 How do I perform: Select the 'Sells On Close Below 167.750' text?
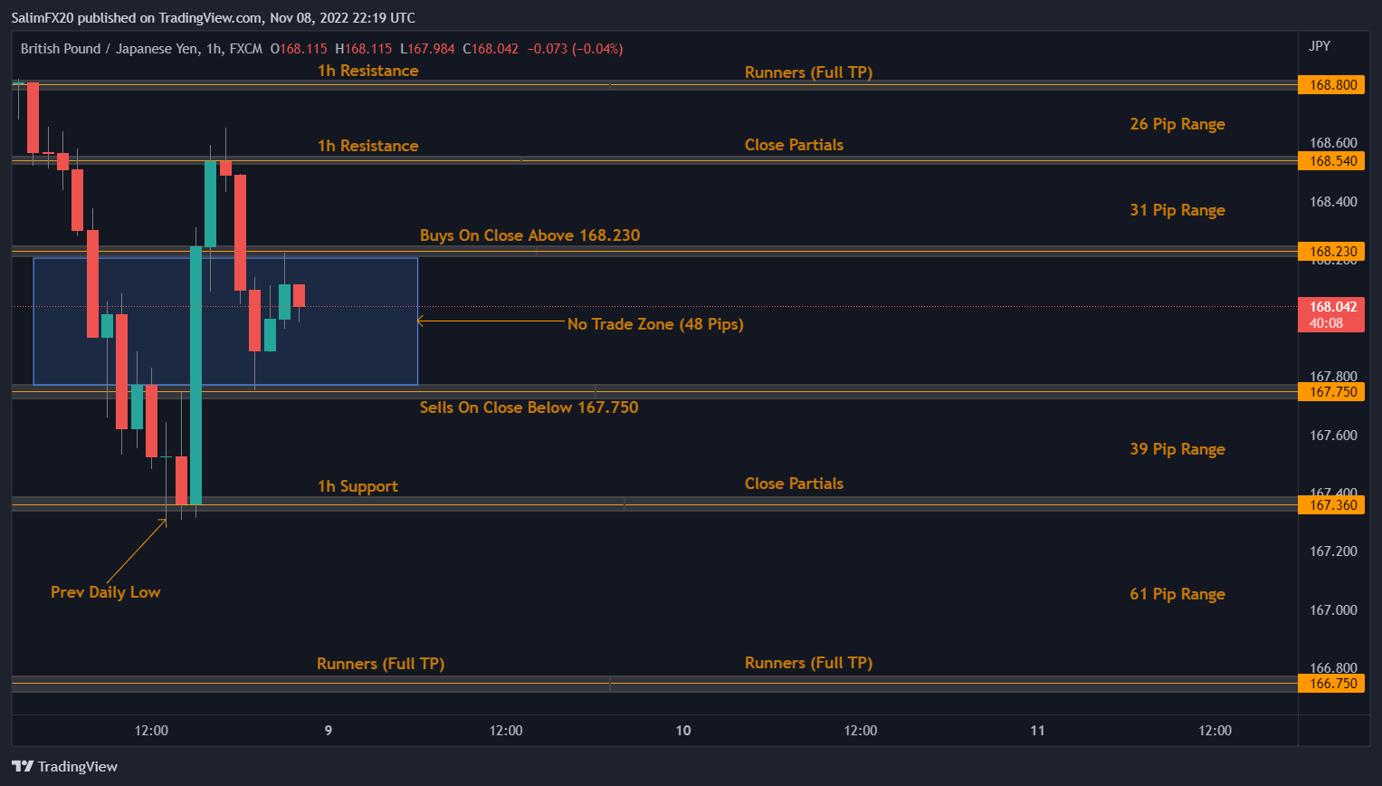pyautogui.click(x=529, y=407)
